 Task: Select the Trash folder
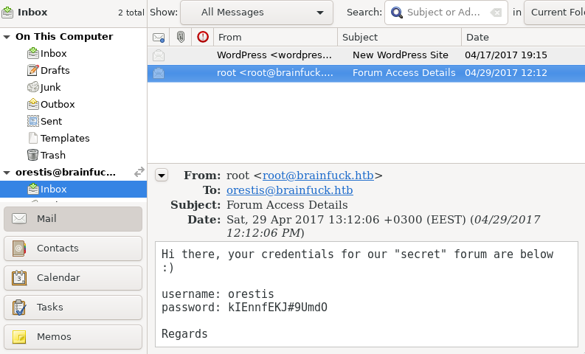pyautogui.click(x=52, y=155)
